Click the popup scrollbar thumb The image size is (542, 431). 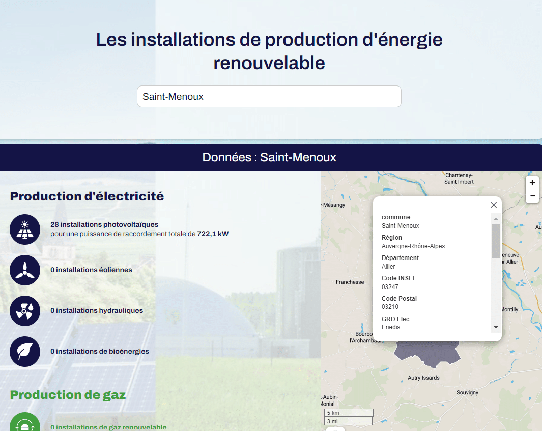496,241
